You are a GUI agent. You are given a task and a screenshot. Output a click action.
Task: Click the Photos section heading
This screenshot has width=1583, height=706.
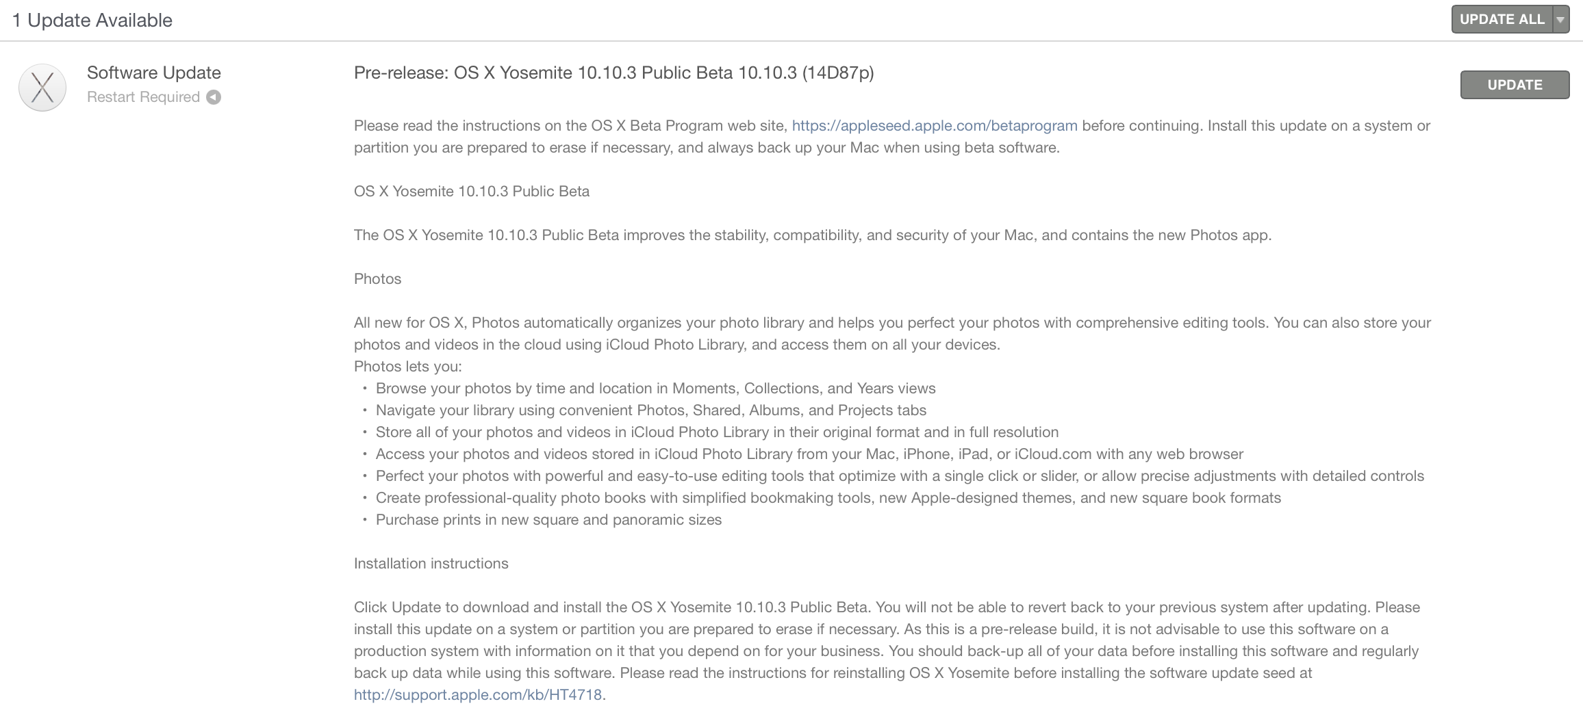377,279
